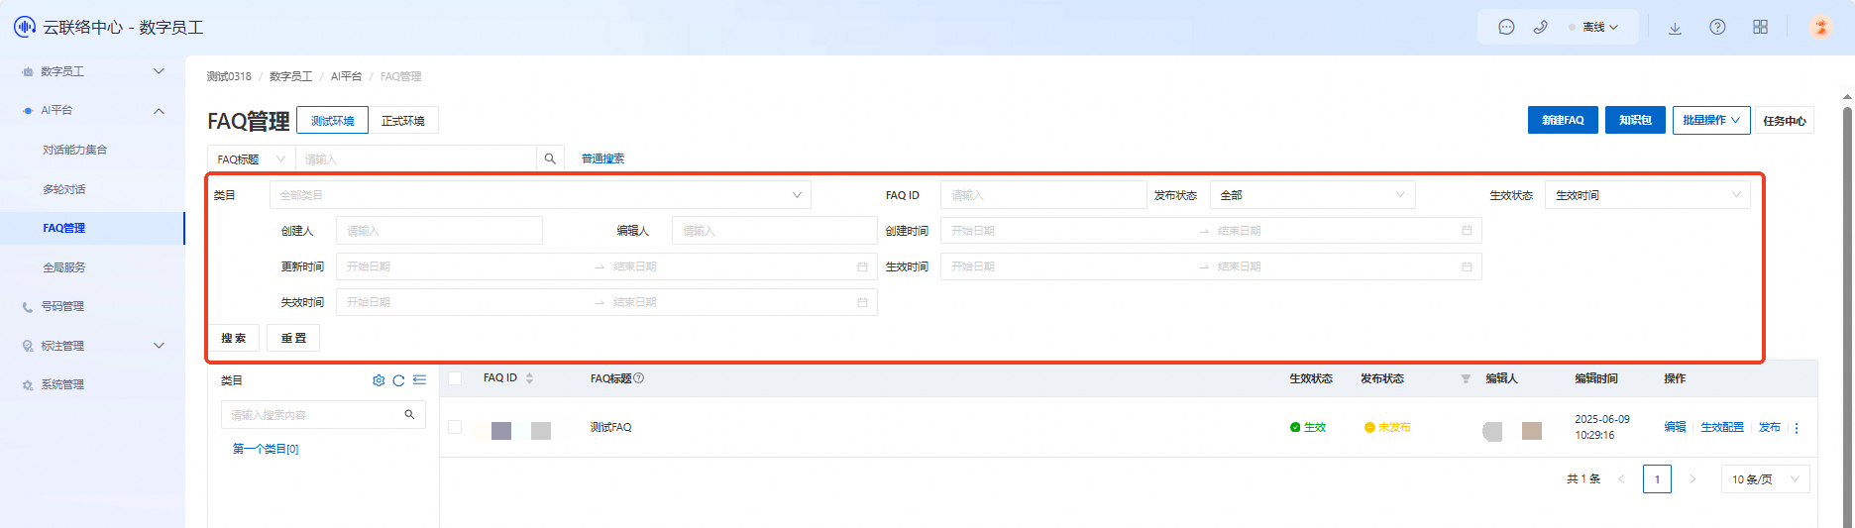1855x528 pixels.
Task: Tick the checkbox for 测试FAQ row
Action: tap(455, 427)
